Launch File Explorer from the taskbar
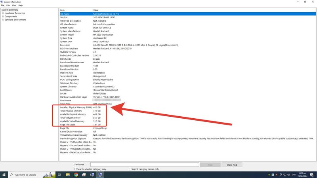Viewport: 317px width, 178px height. pos(68,174)
